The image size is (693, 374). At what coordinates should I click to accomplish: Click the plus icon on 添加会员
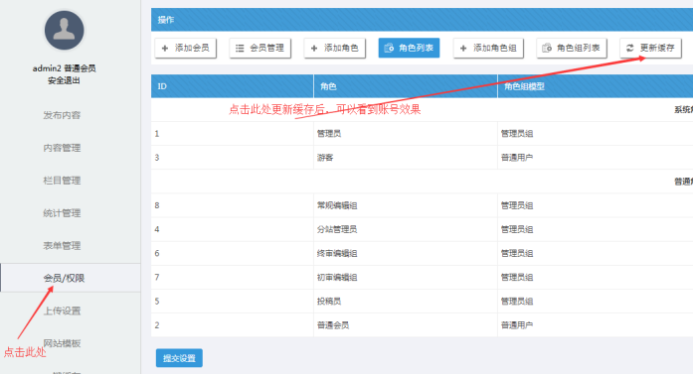(x=165, y=48)
